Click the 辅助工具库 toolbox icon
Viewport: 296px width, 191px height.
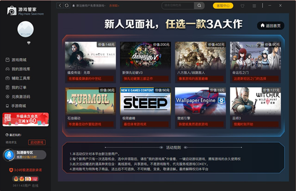(x=7, y=78)
